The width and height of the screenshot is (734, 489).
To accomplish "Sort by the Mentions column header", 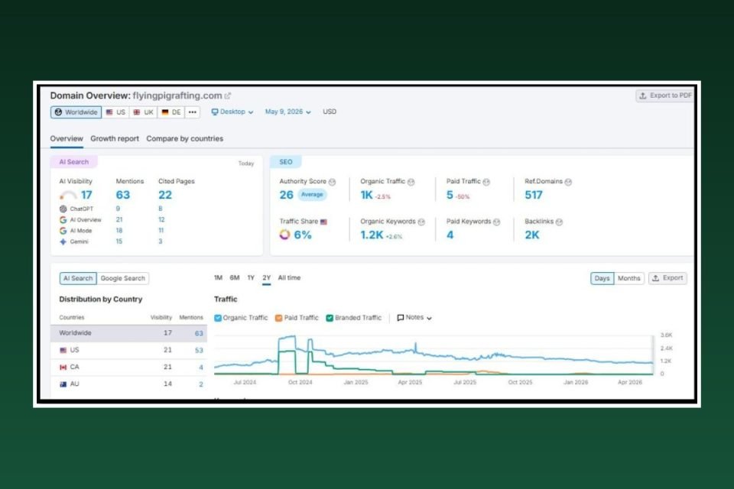I will 191,318.
